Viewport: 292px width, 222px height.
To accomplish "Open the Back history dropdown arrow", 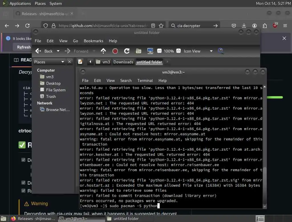I will tap(58, 51).
